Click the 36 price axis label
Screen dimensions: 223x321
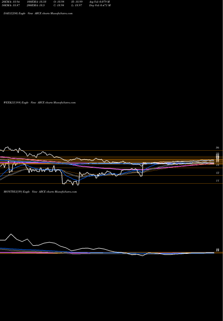[218, 148]
